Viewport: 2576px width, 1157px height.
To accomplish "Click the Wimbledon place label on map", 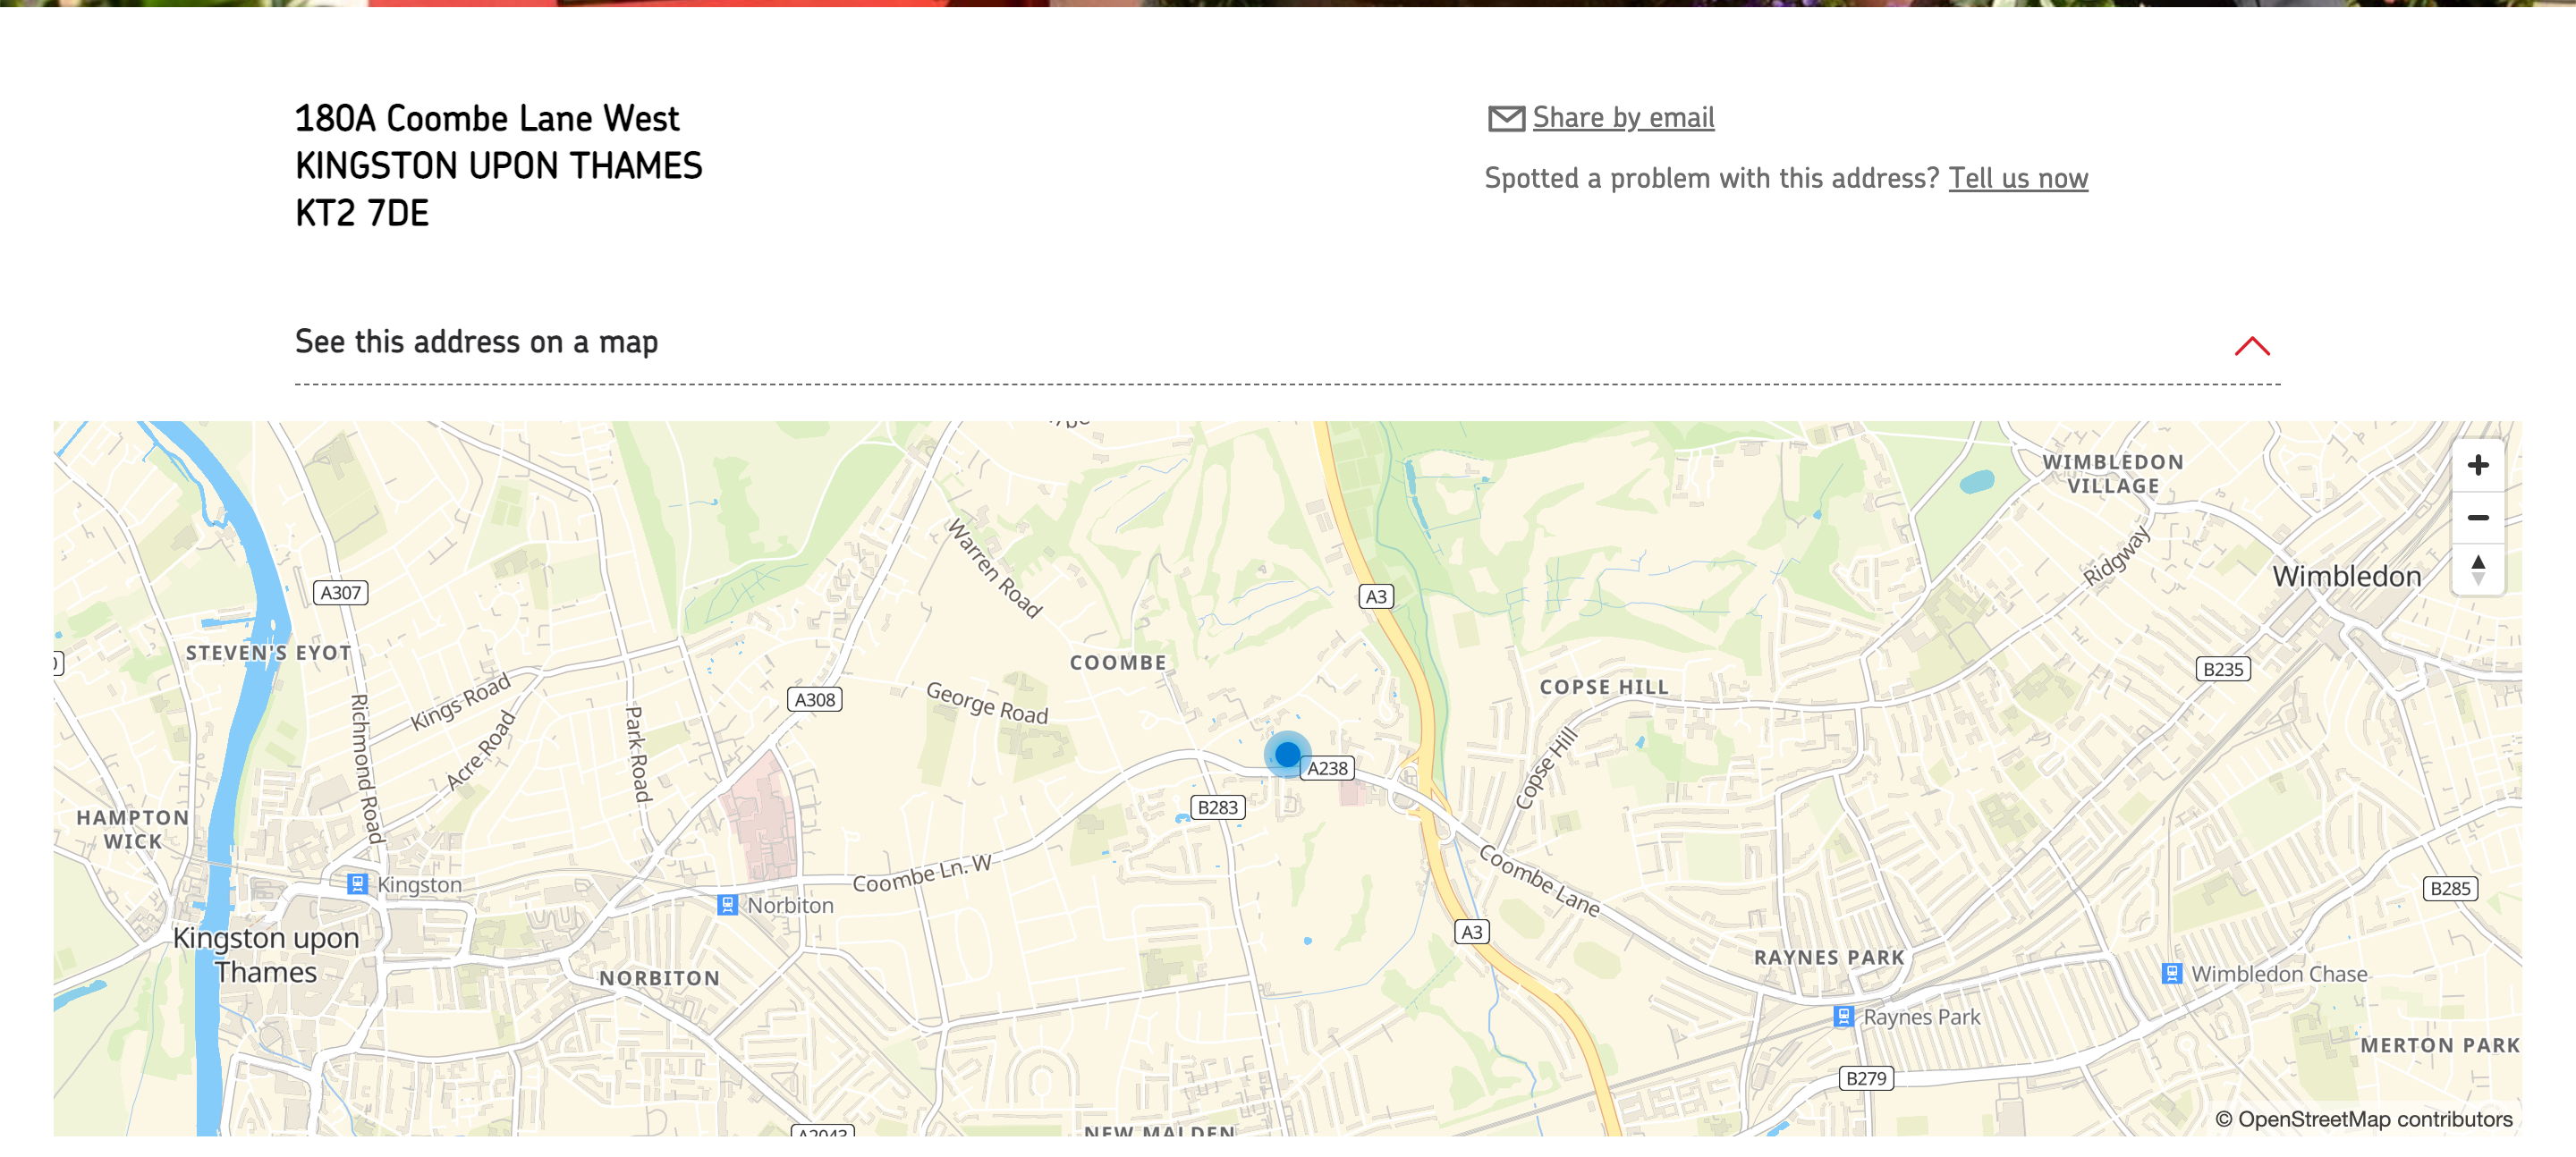I will point(2346,576).
